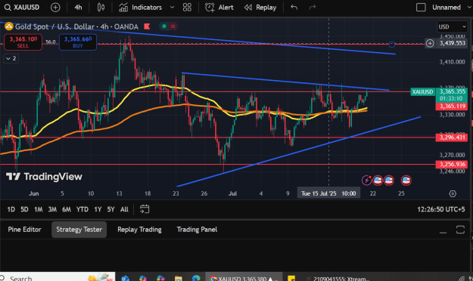Open the second US flag economic event

pos(389,180)
